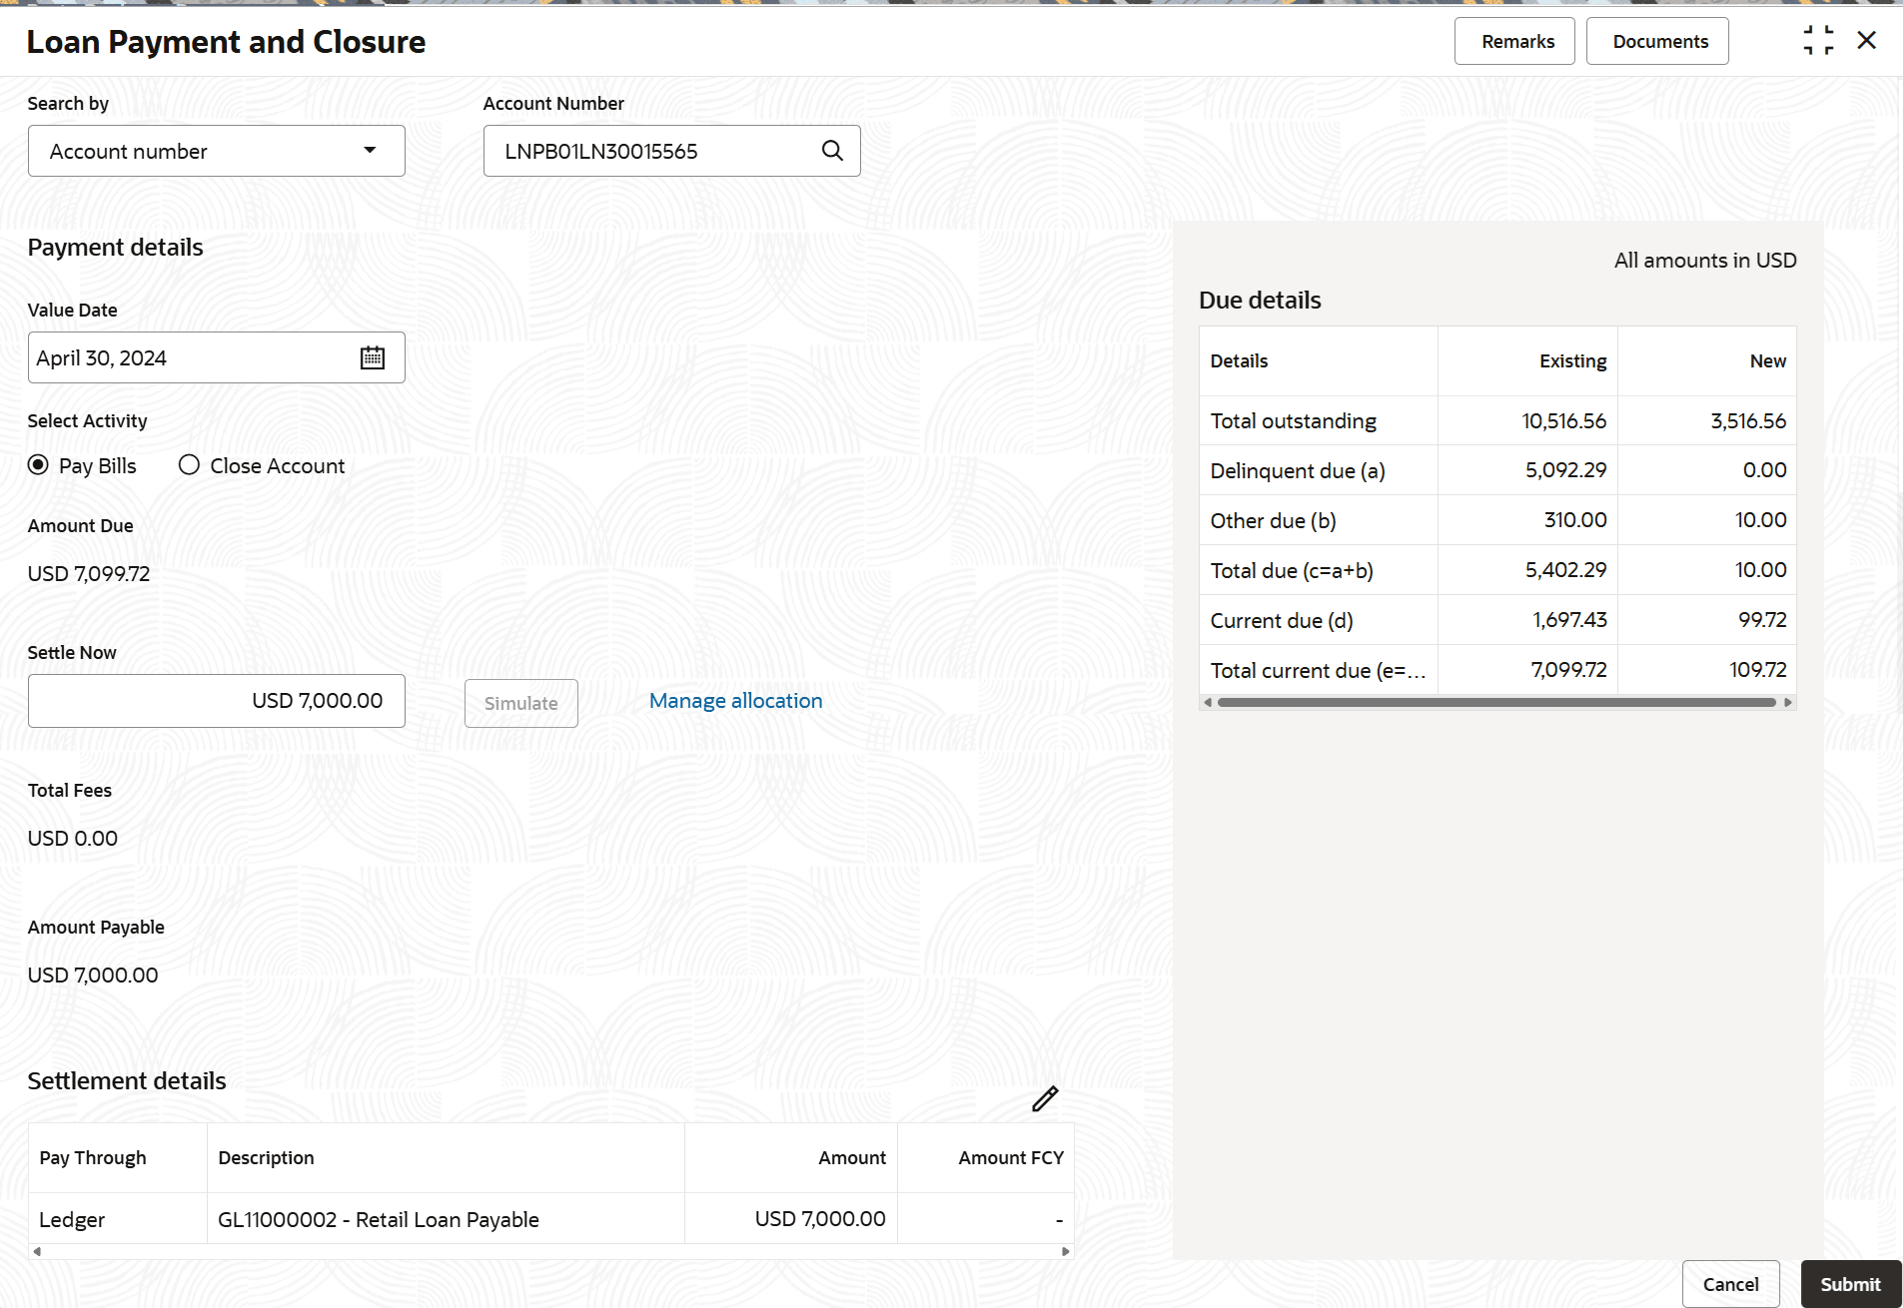Click the Due details horizontal scrollbar
1903x1308 pixels.
(1496, 703)
